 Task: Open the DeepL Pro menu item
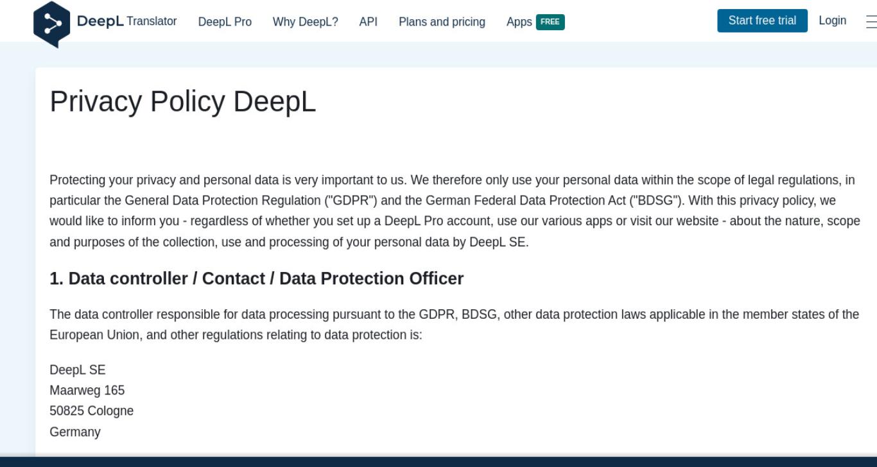(225, 22)
